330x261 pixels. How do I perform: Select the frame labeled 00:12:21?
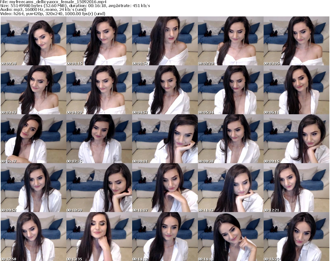[x=296, y=188]
